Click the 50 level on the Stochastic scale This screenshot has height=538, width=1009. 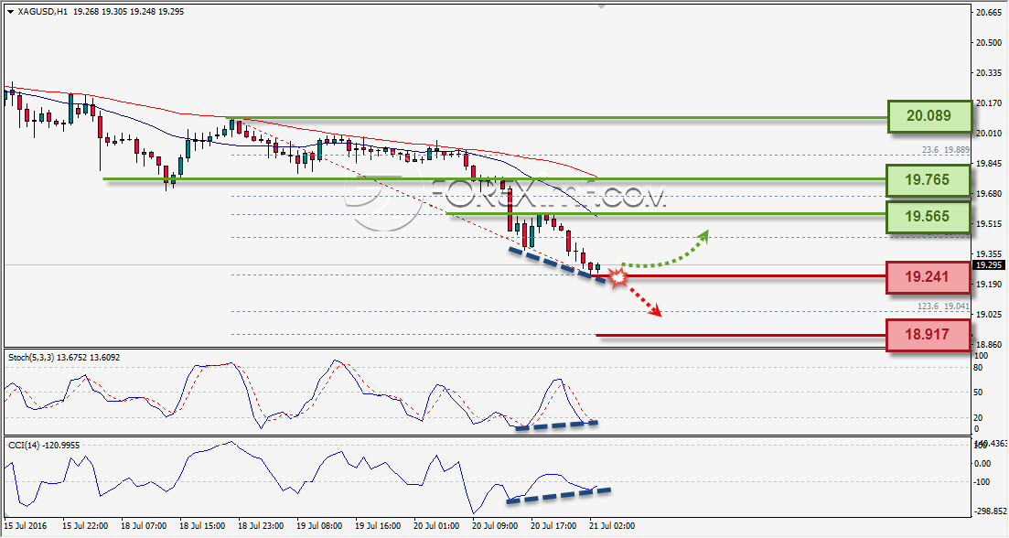(979, 392)
